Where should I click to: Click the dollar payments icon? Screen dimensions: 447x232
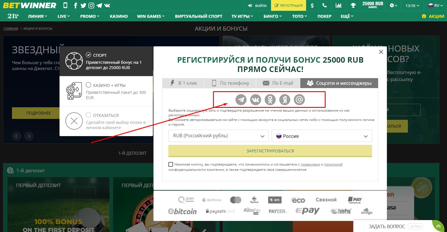312,5
